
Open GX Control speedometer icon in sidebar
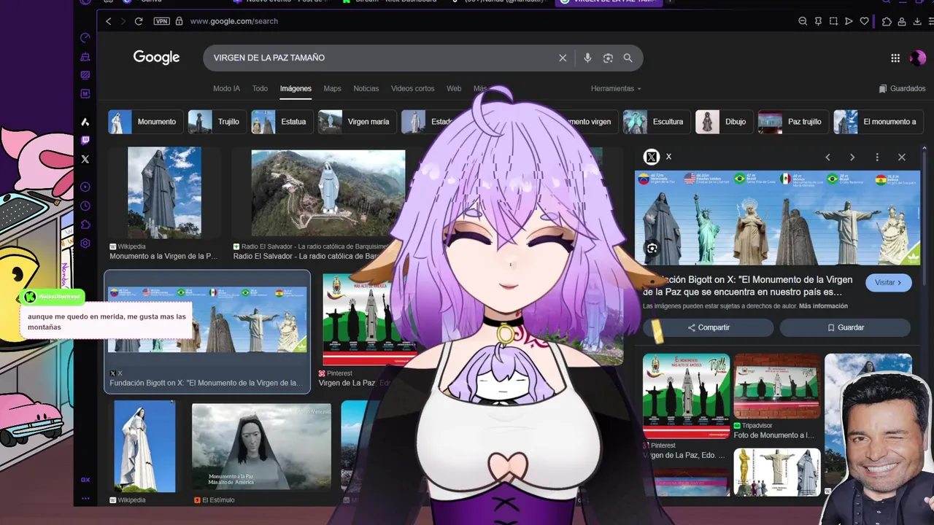[x=85, y=38]
